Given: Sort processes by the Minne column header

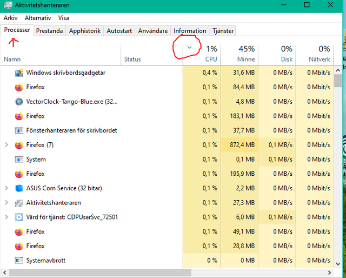Looking at the screenshot, I should [x=239, y=54].
